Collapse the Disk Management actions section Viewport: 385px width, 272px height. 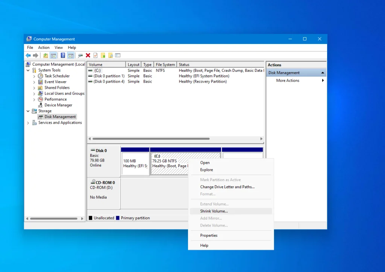point(322,73)
